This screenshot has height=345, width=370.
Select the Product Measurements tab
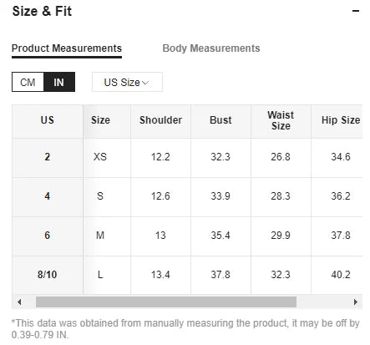pyautogui.click(x=67, y=48)
